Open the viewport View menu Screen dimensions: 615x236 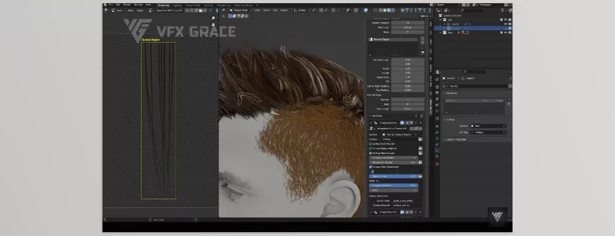[x=258, y=10]
